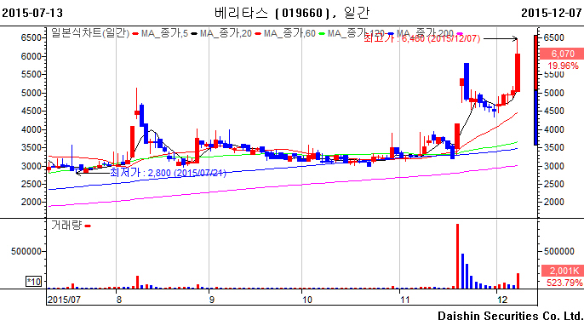
Task: Click 4000 on the right price axis
Action: point(553,129)
